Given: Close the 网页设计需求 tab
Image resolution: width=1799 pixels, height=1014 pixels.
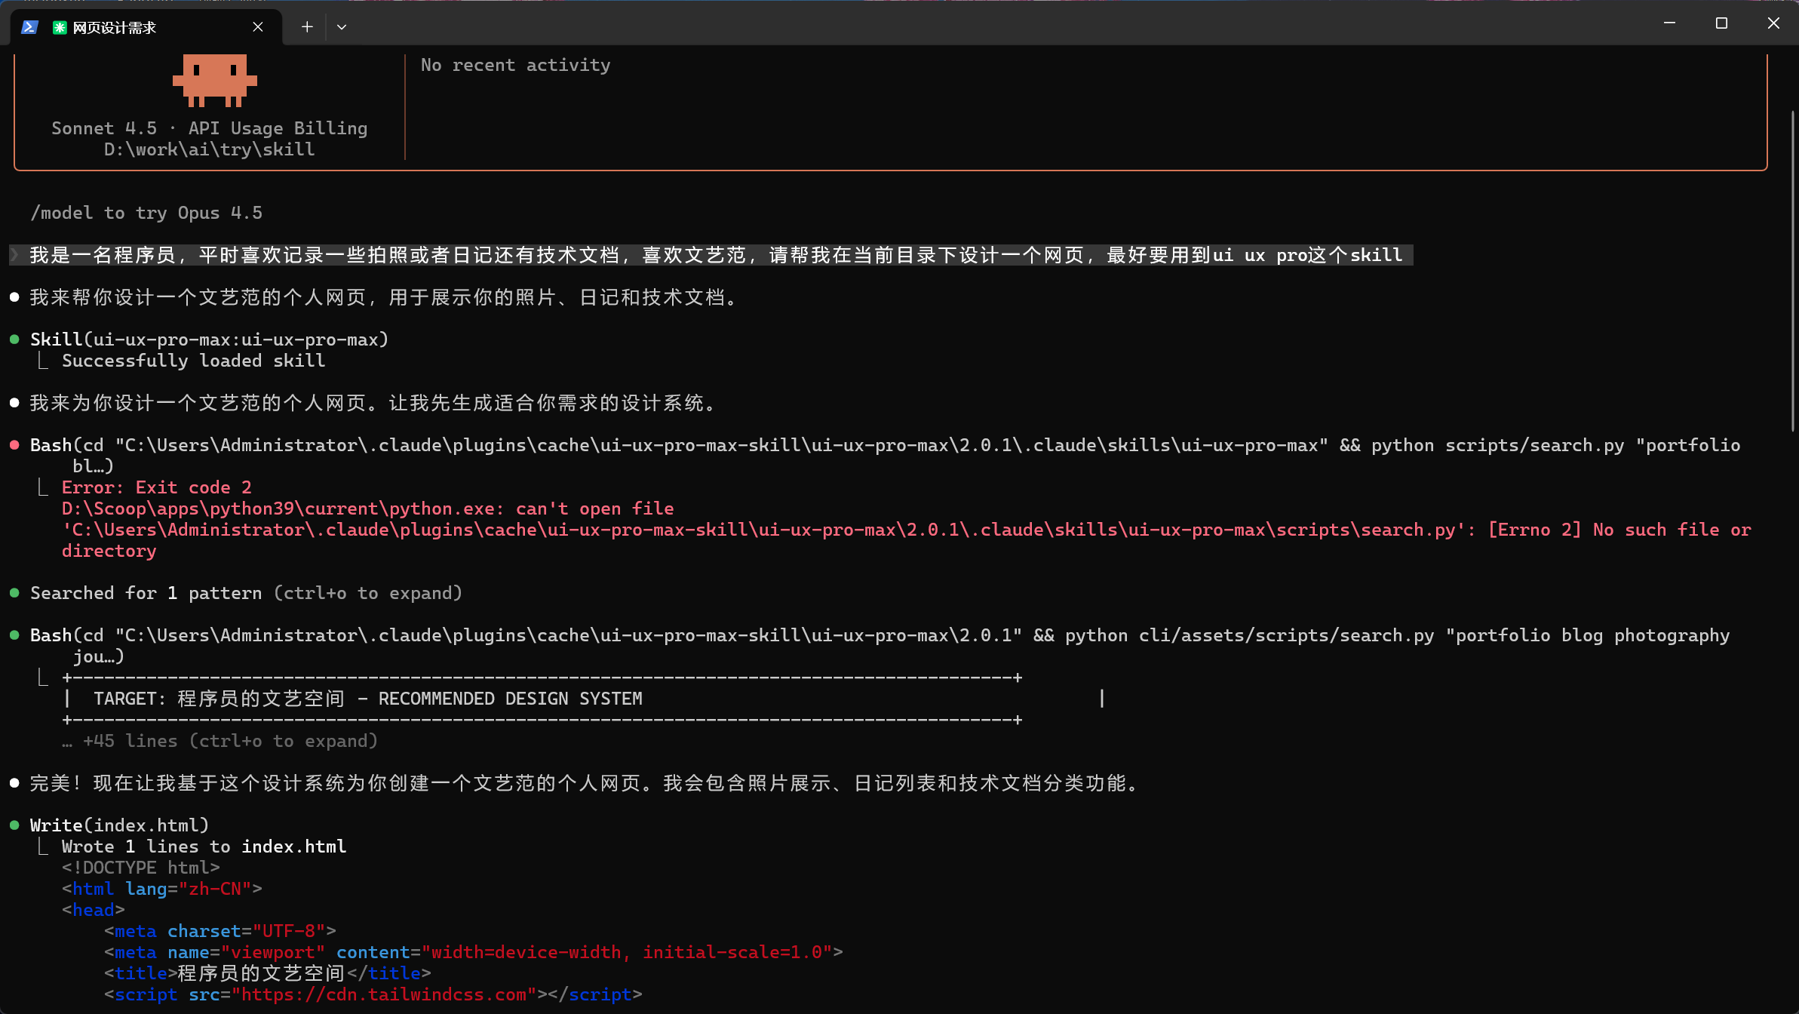Looking at the screenshot, I should click(258, 27).
